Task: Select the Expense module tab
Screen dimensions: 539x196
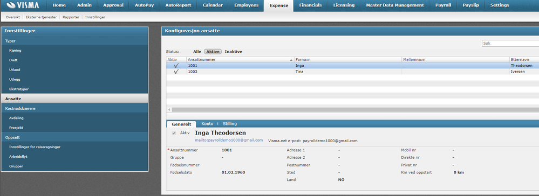Action: (x=279, y=5)
